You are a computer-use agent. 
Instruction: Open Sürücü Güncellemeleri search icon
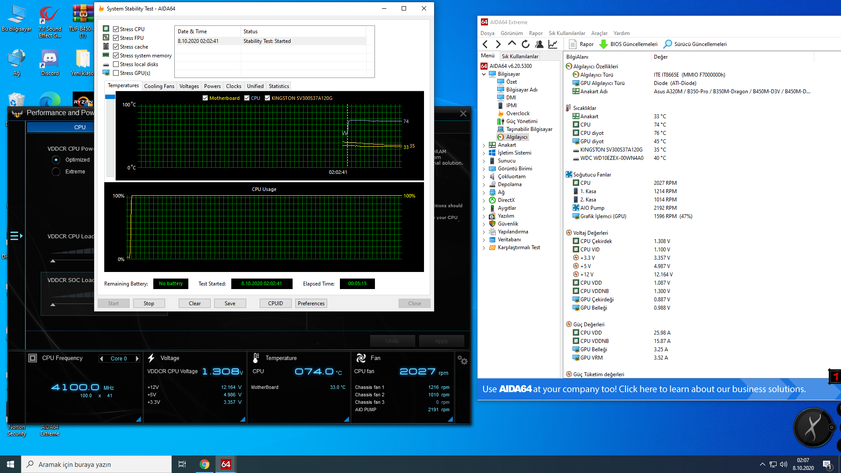click(668, 44)
